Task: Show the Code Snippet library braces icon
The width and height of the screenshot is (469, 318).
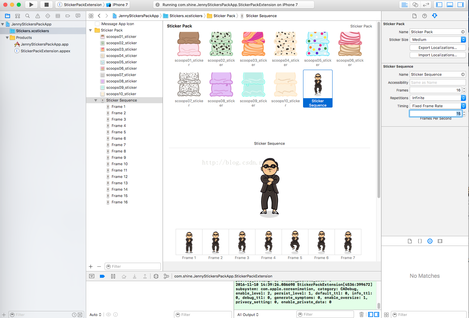Action: click(420, 241)
